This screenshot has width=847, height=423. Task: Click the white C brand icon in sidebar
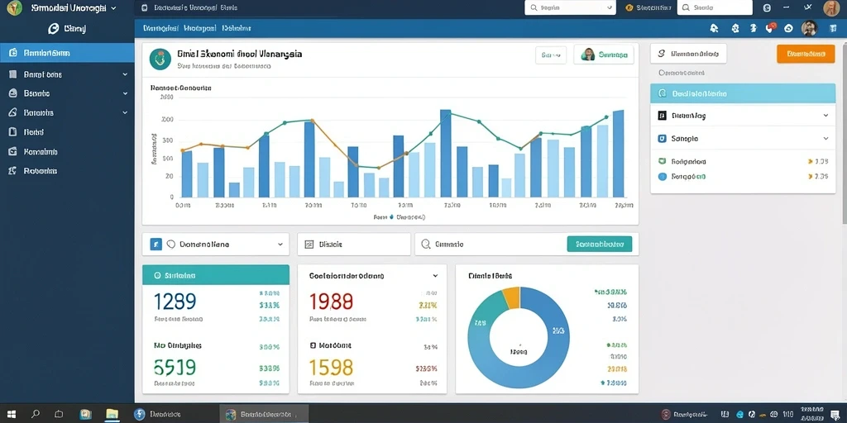[54, 29]
